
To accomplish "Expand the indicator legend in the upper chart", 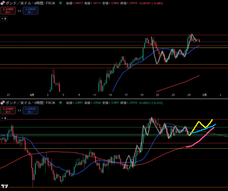I will coord(4,19).
